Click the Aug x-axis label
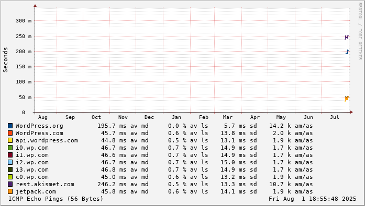The height and width of the screenshot is (206, 365). [43, 117]
